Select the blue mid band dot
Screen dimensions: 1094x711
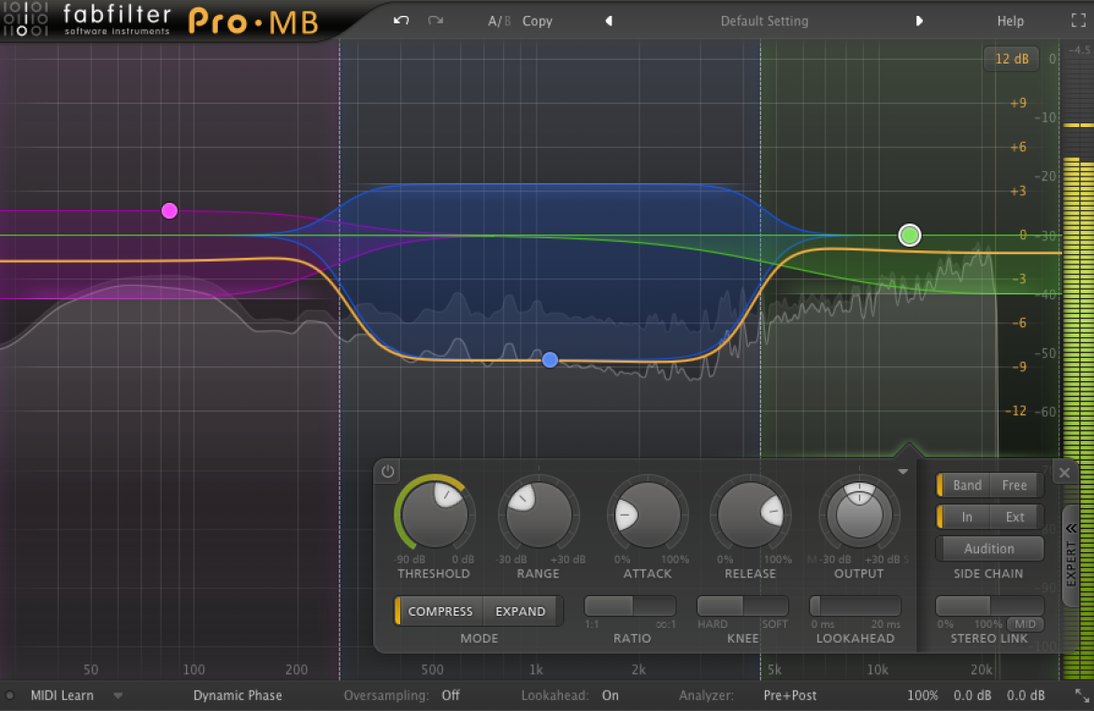point(550,360)
